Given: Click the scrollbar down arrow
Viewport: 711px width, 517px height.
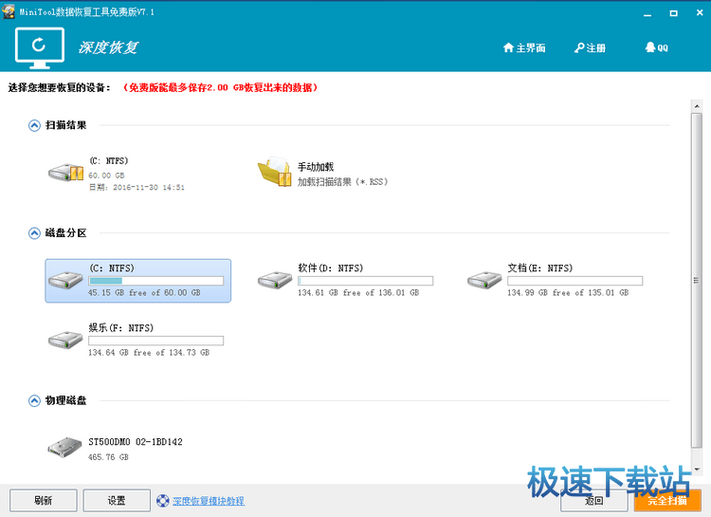Looking at the screenshot, I should [x=697, y=470].
